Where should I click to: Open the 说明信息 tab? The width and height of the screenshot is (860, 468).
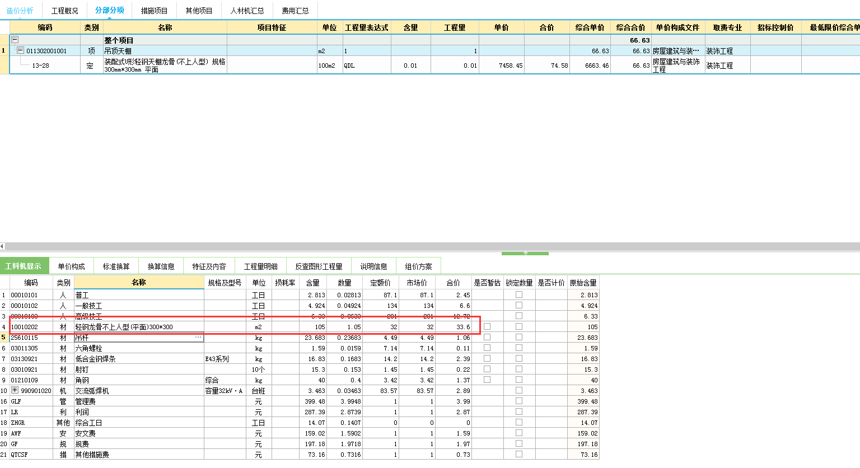point(373,266)
